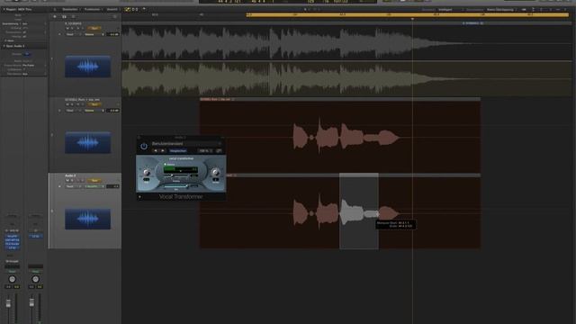The image size is (576, 324).
Task: Click the Mix slider in Vocal Transformer
Action: pyautogui.click(x=175, y=186)
